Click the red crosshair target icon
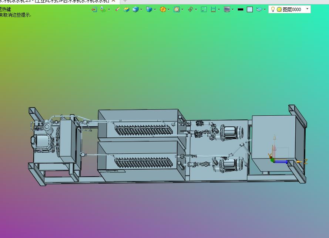 tap(190, 10)
